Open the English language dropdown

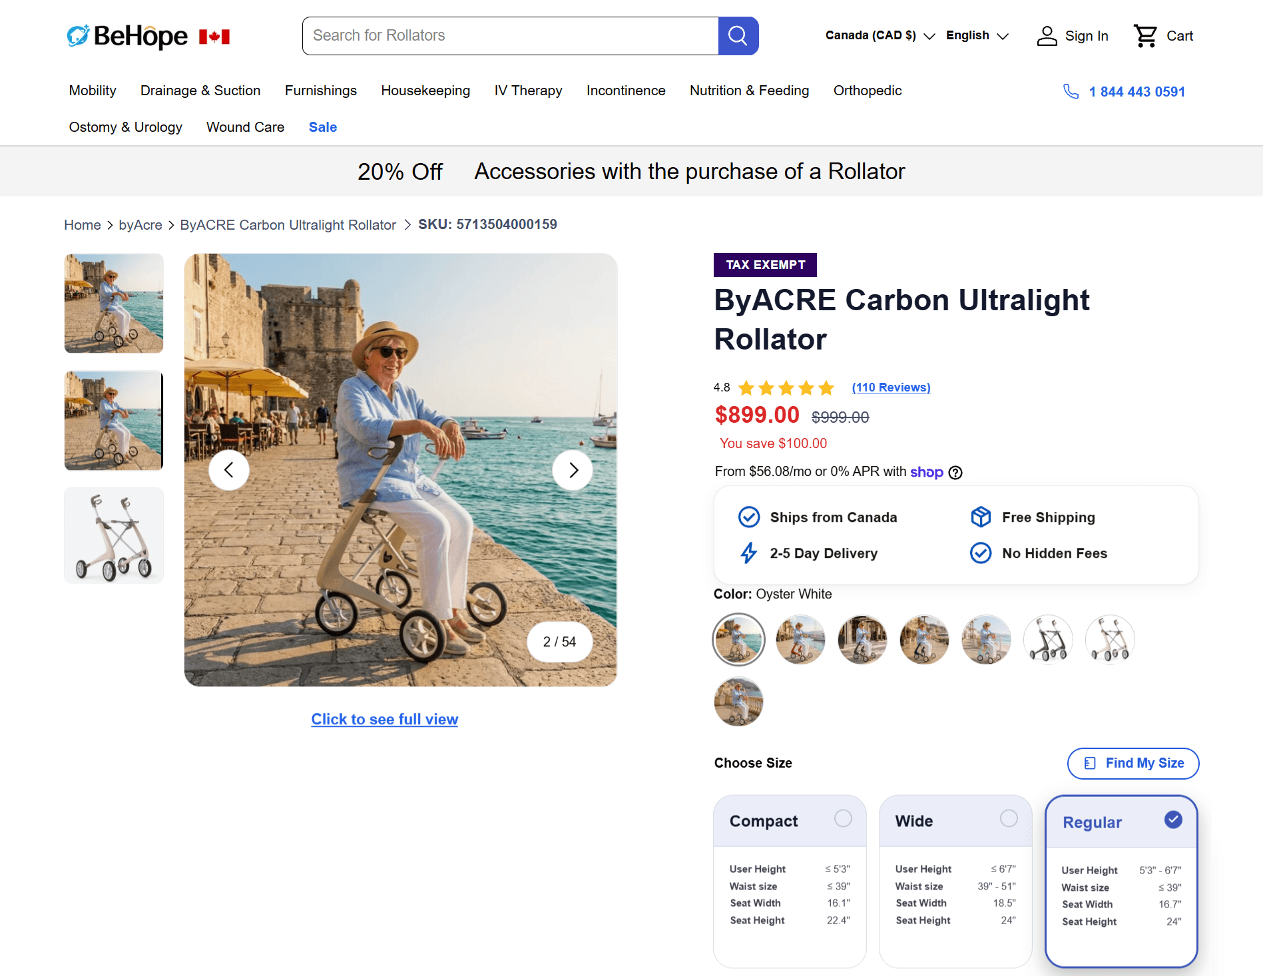tap(977, 35)
